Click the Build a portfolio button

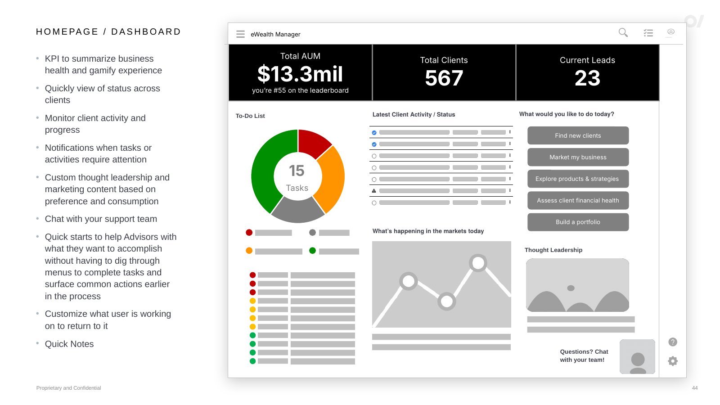coord(578,222)
